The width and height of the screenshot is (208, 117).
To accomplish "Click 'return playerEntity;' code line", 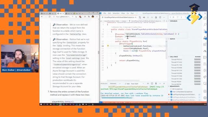I will click(x=129, y=60).
